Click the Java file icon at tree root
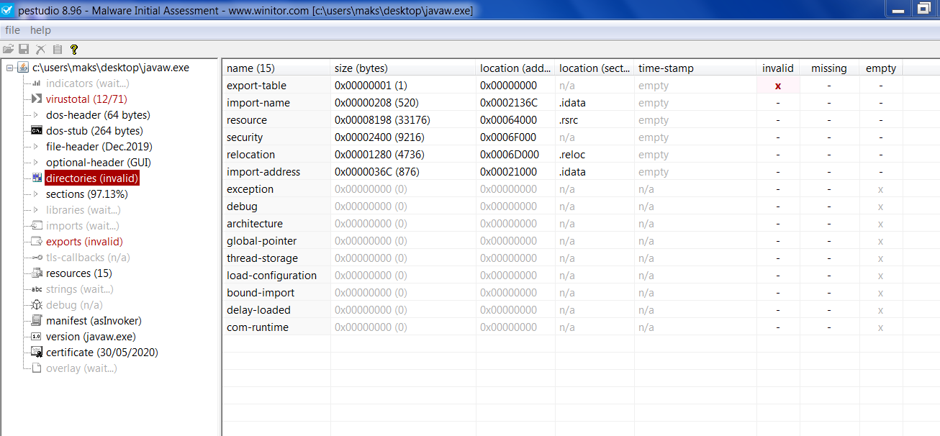This screenshot has height=436, width=940. (x=23, y=68)
